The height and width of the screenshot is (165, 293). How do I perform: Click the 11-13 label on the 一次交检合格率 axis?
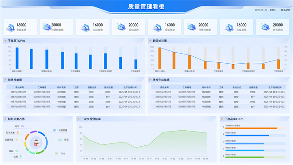[134, 159]
